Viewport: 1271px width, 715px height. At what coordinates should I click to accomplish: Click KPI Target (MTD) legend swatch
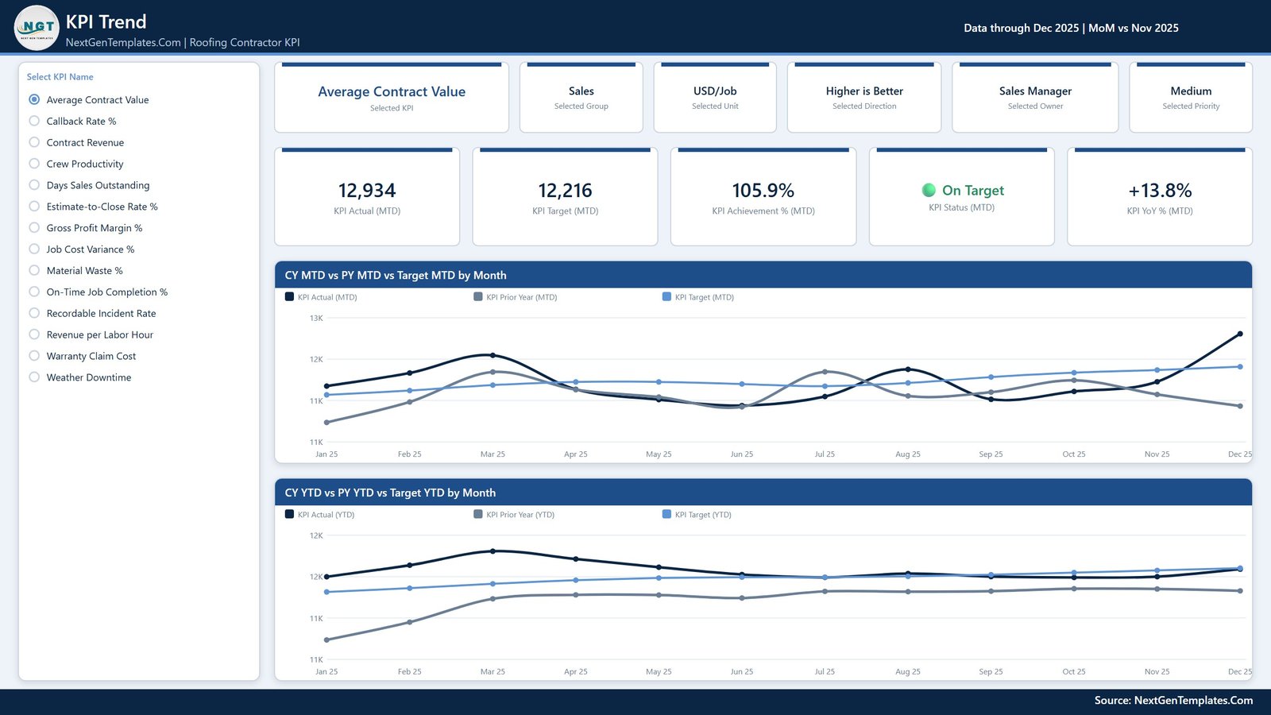point(666,296)
